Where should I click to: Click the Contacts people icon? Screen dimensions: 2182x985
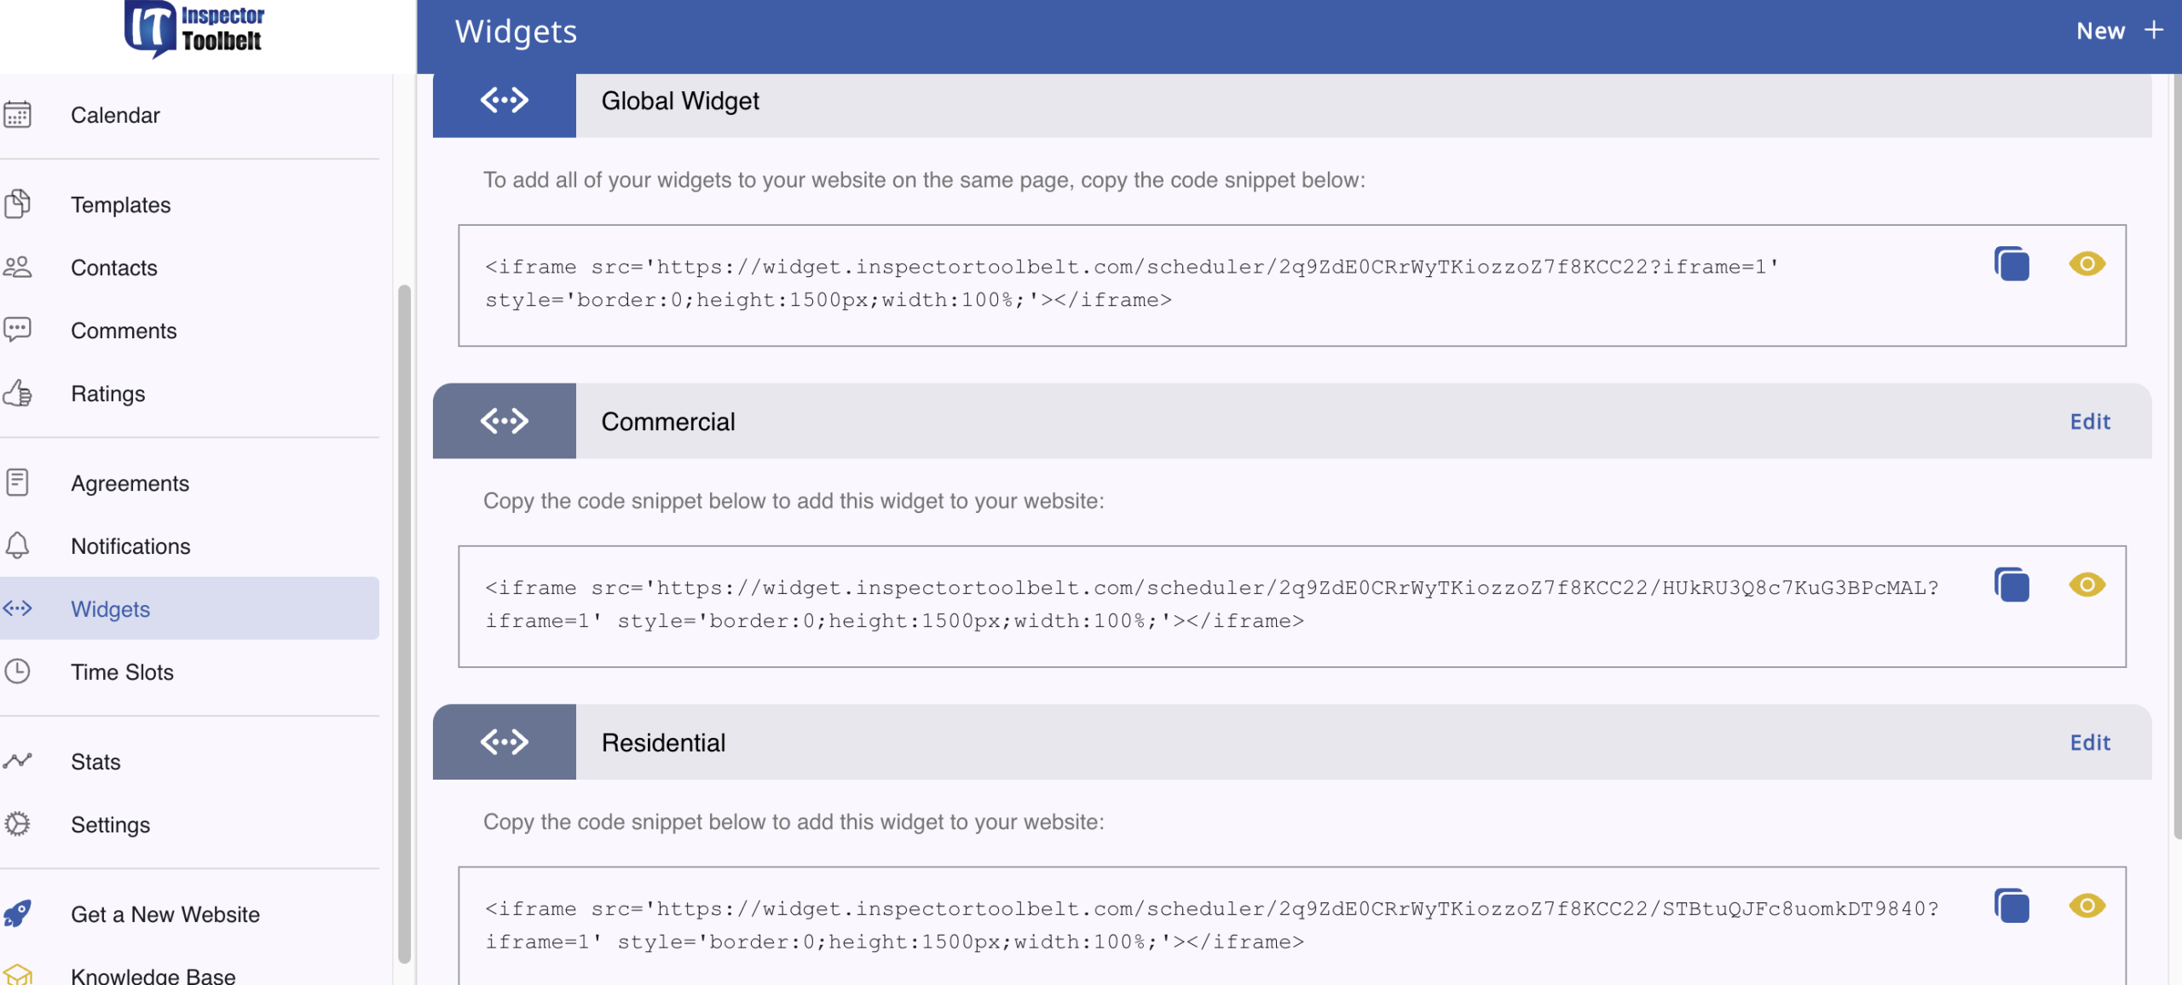pos(17,268)
